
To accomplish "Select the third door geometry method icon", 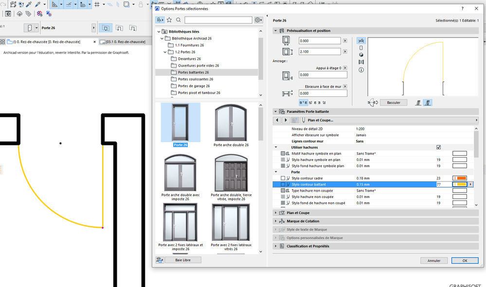I will click(x=133, y=28).
